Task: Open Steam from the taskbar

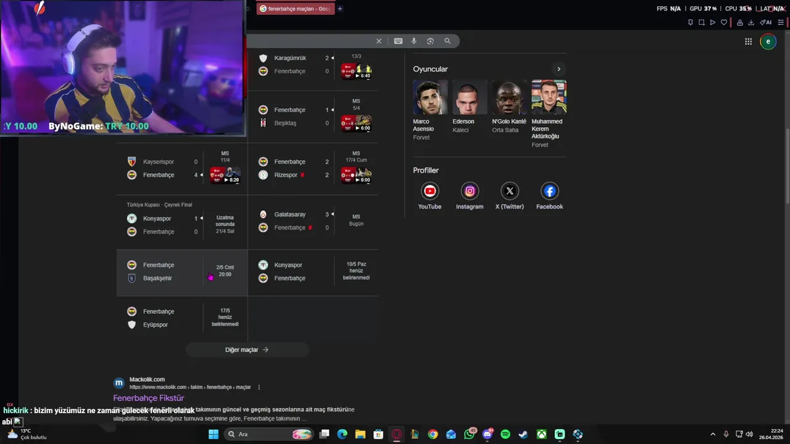Action: [x=523, y=434]
